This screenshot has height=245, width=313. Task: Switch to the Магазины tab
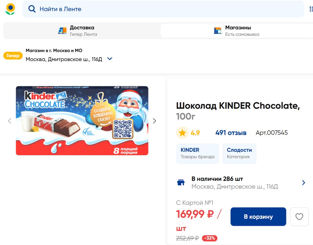[x=237, y=31]
